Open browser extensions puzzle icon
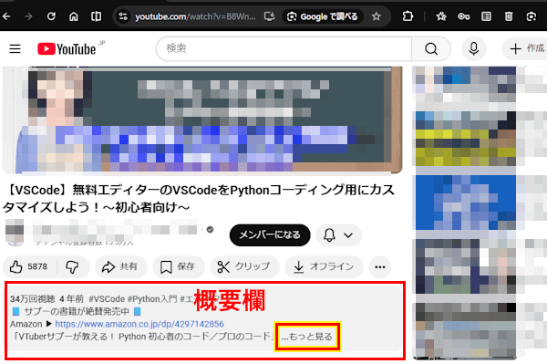Screen dimensions: 547x364 point(408,16)
